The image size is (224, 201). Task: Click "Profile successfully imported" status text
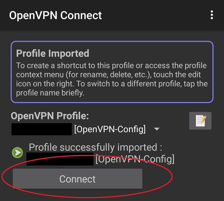[x=95, y=147]
